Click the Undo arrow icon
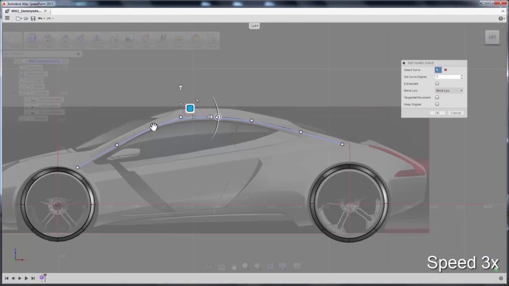Screen dimensions: 509x286 (x=40, y=18)
